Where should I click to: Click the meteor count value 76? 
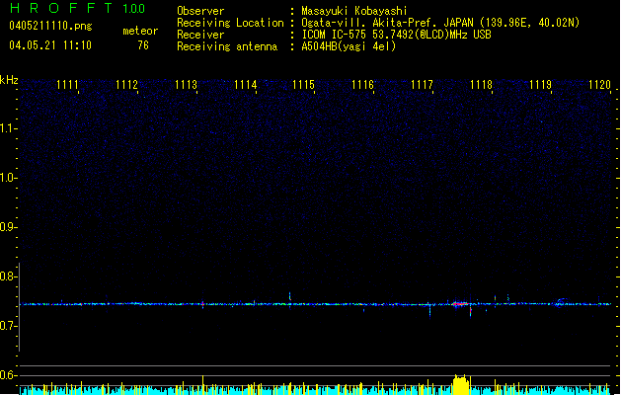click(143, 45)
